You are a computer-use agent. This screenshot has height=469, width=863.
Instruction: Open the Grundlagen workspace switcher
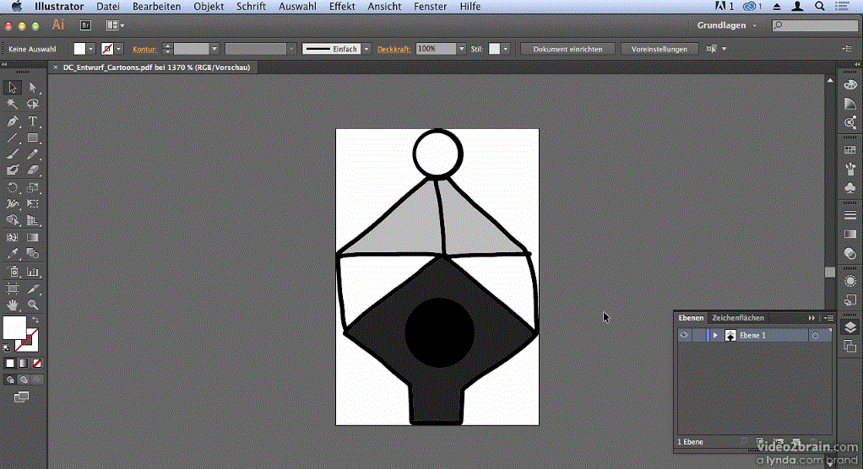(726, 25)
